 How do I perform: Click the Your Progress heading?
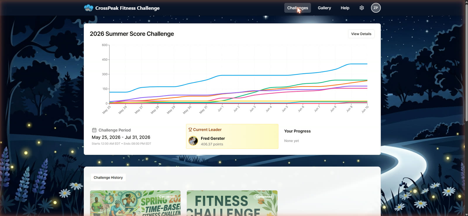point(297,131)
